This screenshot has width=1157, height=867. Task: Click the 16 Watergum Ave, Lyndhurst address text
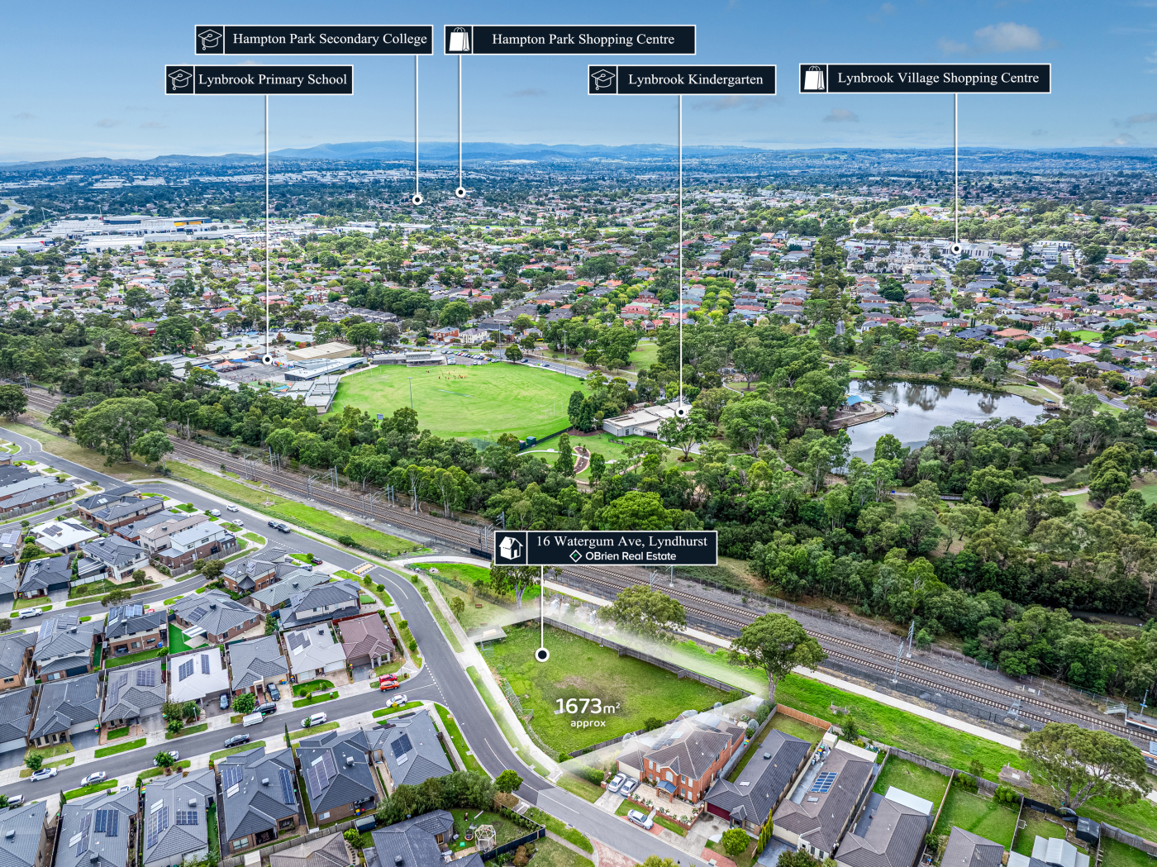pos(621,541)
